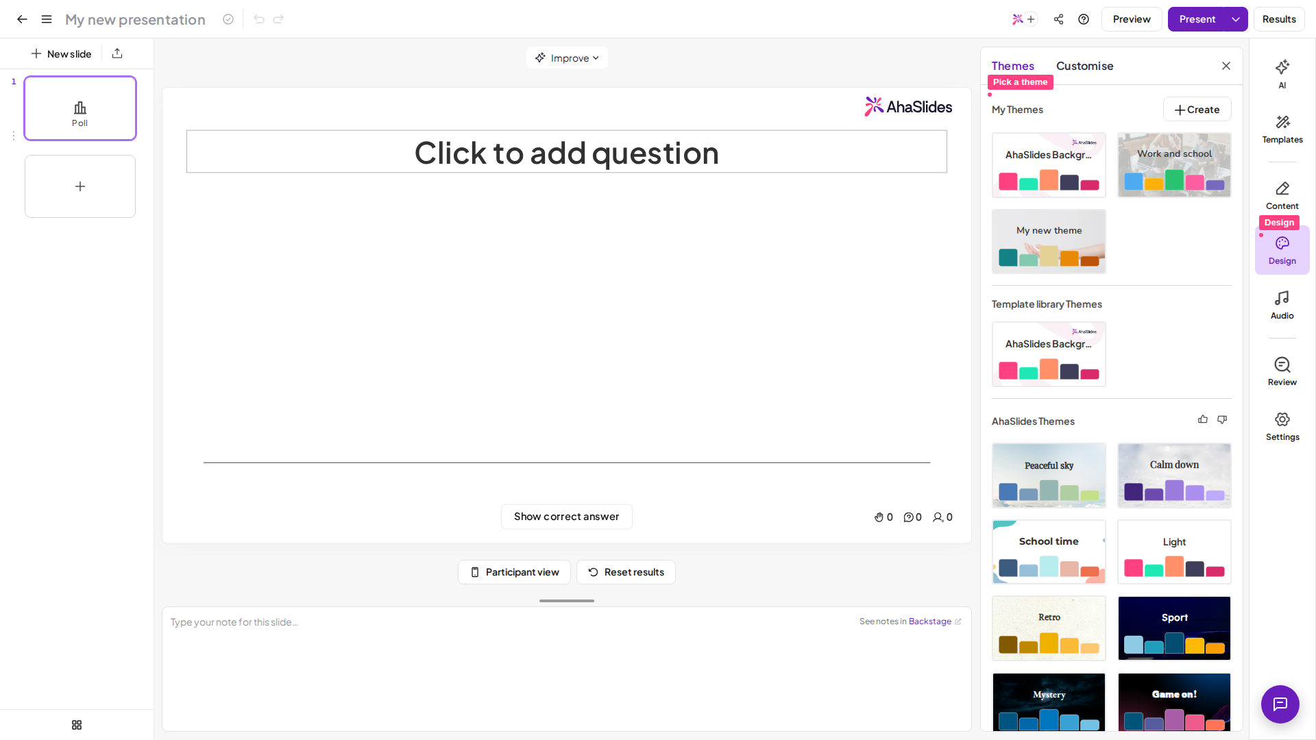Switch to the Customise tab
The height and width of the screenshot is (740, 1316).
(x=1084, y=66)
